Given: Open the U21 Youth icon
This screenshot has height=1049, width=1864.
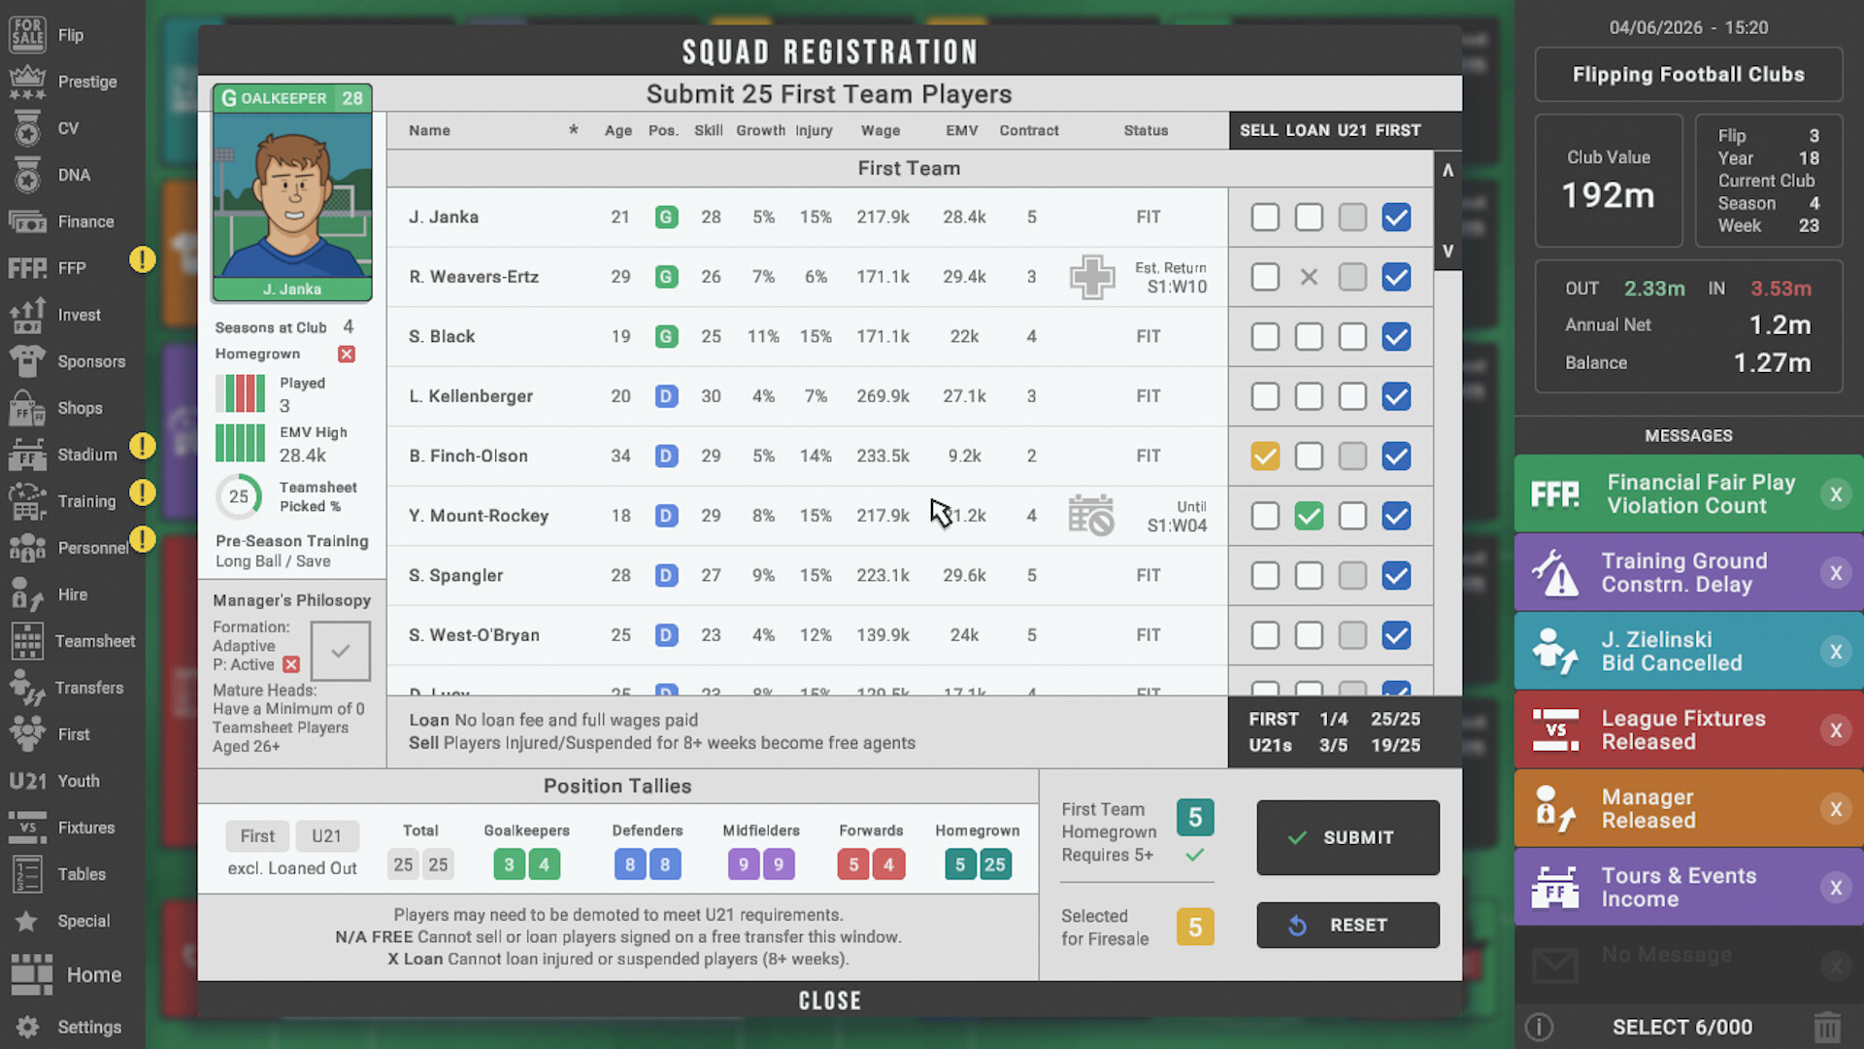Looking at the screenshot, I should [x=27, y=781].
